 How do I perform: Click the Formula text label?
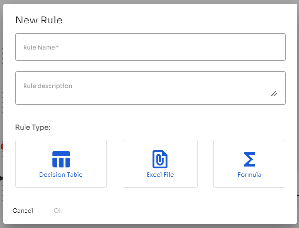click(x=249, y=175)
